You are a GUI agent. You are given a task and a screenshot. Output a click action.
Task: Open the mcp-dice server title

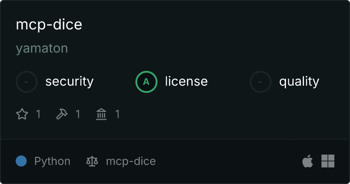click(x=49, y=24)
